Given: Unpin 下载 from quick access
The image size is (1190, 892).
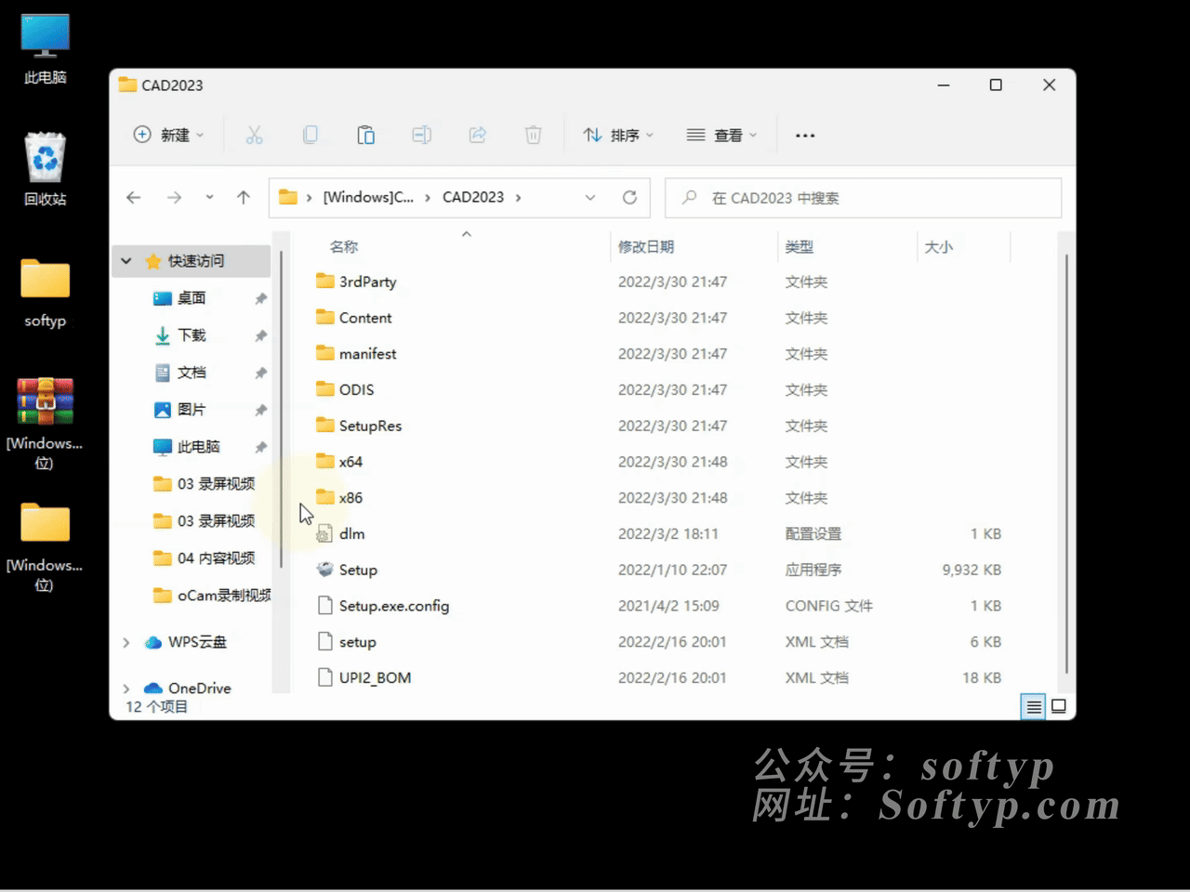Looking at the screenshot, I should (x=261, y=335).
